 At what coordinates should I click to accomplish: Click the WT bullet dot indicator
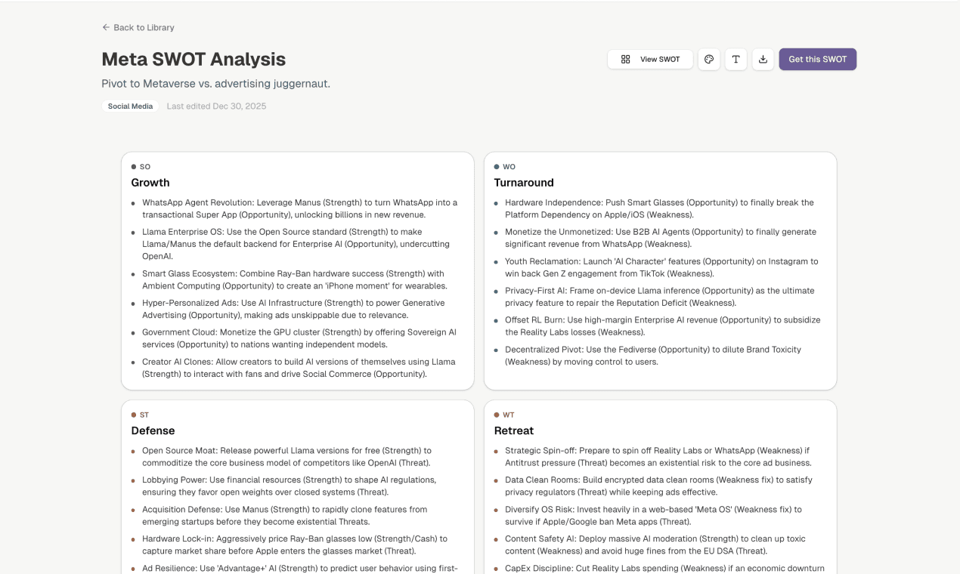[x=497, y=415]
